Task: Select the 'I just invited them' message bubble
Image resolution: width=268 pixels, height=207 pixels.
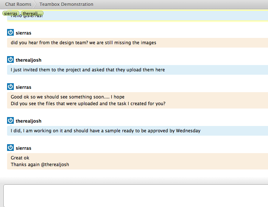Action: pyautogui.click(x=88, y=70)
